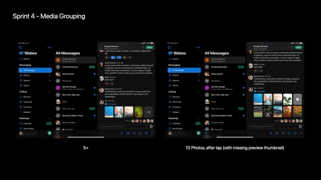The image size is (321, 180).
Task: Click the paperclip attachment icon in left mockup
Action: (x=122, y=133)
